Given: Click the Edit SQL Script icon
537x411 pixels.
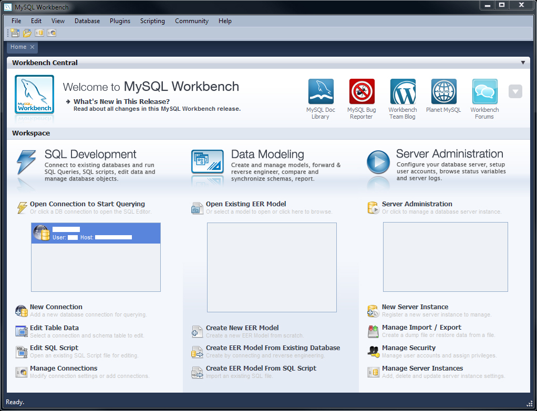Looking at the screenshot, I should coord(21,352).
